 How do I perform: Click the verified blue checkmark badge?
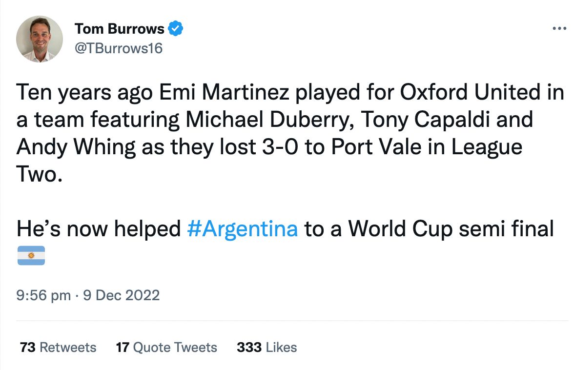[x=176, y=28]
